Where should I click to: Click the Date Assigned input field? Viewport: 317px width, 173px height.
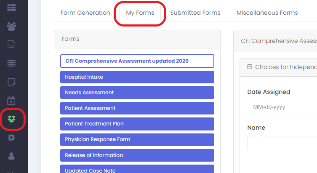click(x=281, y=107)
